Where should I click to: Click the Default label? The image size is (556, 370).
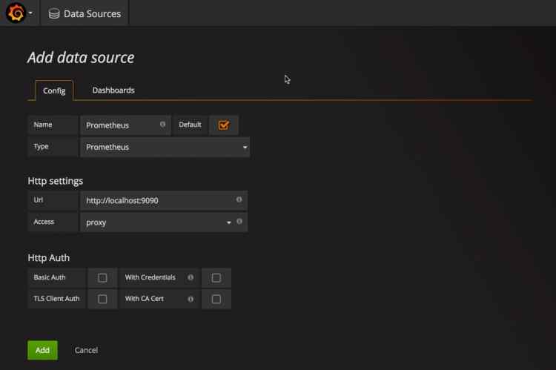pyautogui.click(x=190, y=125)
